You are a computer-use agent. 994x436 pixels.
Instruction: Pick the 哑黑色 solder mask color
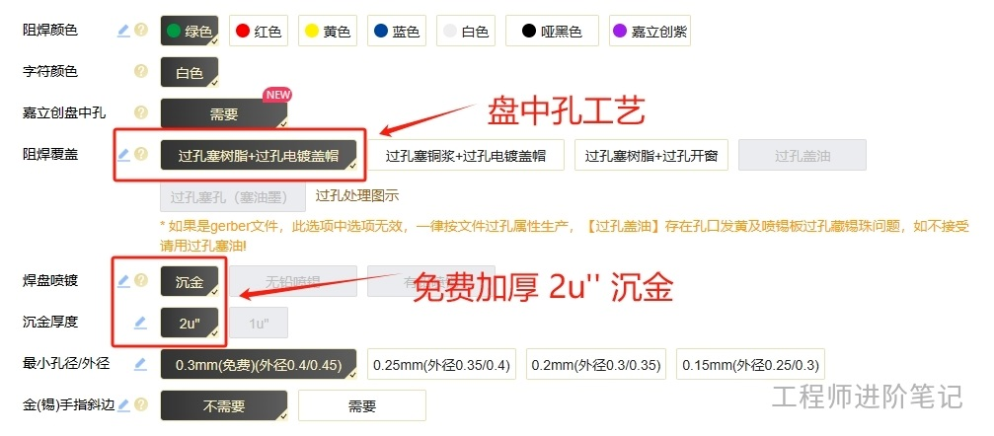(x=552, y=31)
